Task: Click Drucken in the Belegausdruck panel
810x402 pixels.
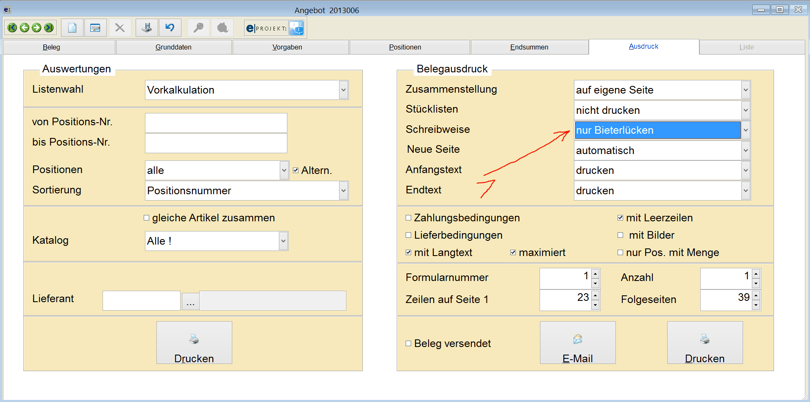Action: pos(705,343)
